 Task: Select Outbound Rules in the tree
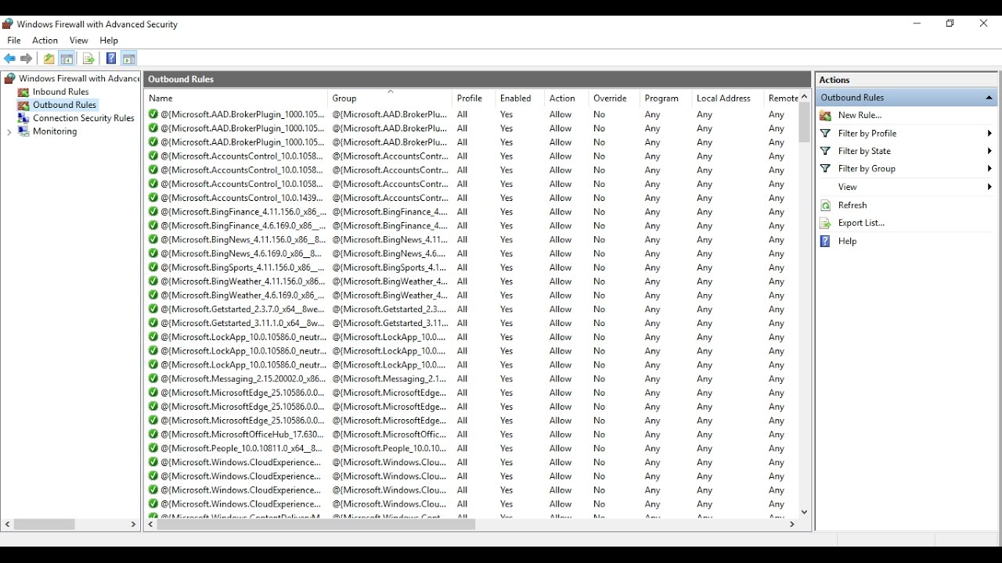tap(64, 105)
